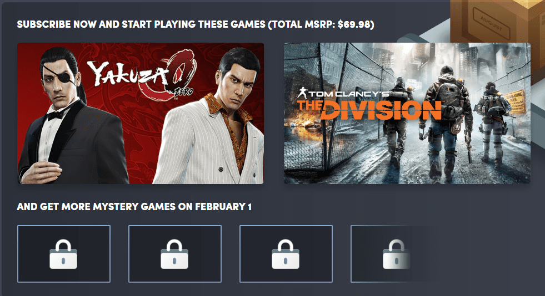Open the Tom Clancy's The Division banner
545x296 pixels.
pyautogui.click(x=407, y=113)
